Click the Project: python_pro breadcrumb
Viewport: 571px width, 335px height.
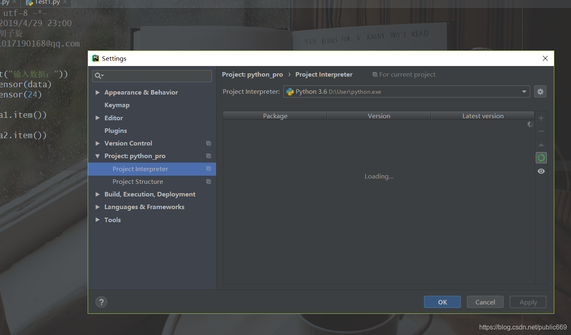pos(252,75)
